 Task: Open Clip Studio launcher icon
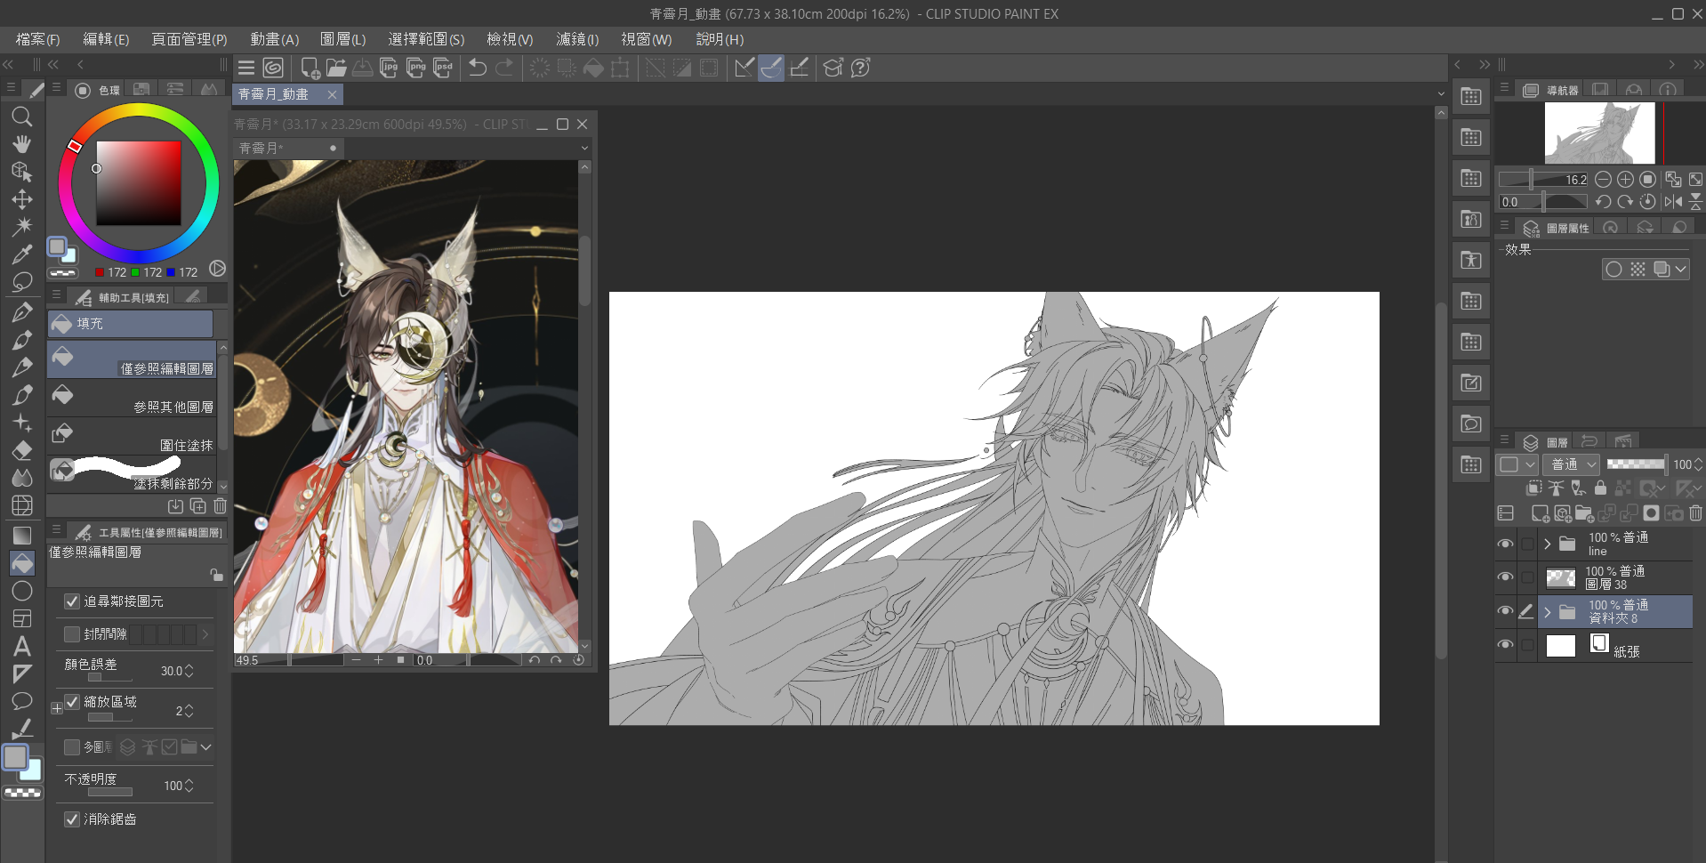(273, 68)
